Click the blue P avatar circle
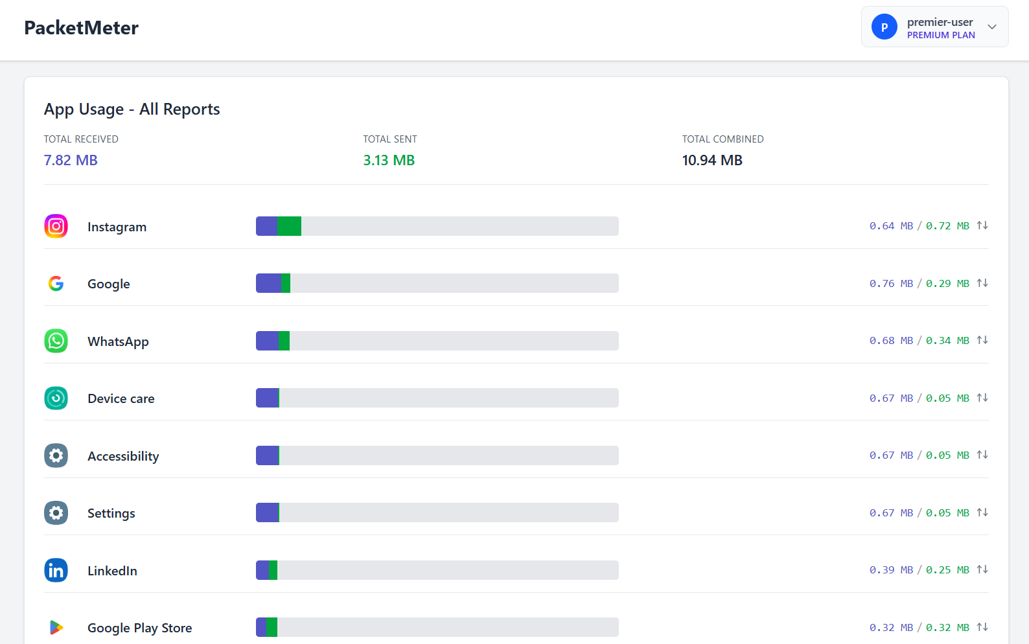This screenshot has height=644, width=1029. pos(884,27)
